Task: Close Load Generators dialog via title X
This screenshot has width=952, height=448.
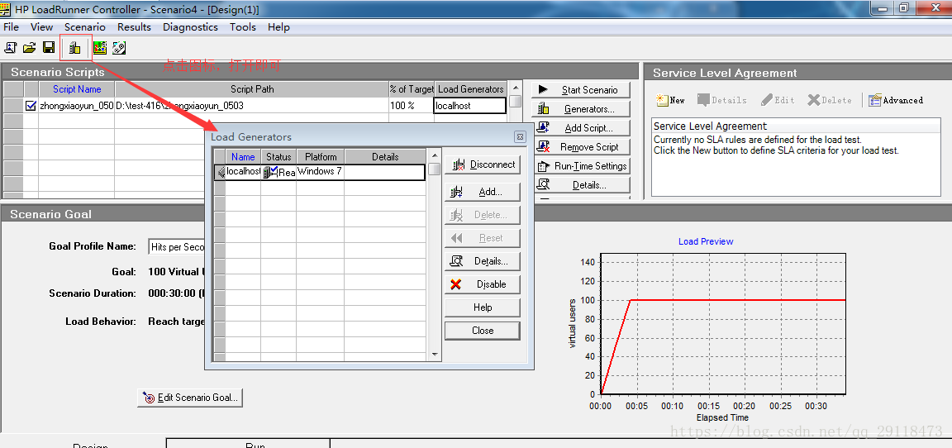Action: point(520,137)
